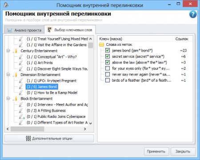The height and width of the screenshot is (160, 200).
Task: Click the quill icon beside Interview - Meet Author
Action: [x=21, y=104]
